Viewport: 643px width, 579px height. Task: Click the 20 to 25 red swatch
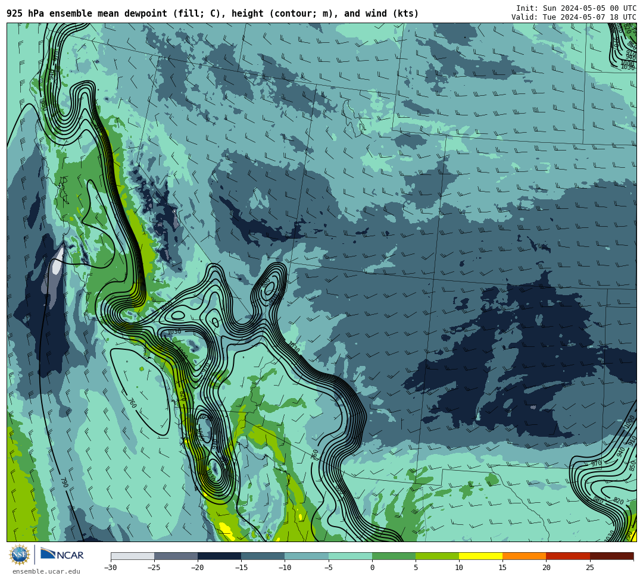point(568,556)
